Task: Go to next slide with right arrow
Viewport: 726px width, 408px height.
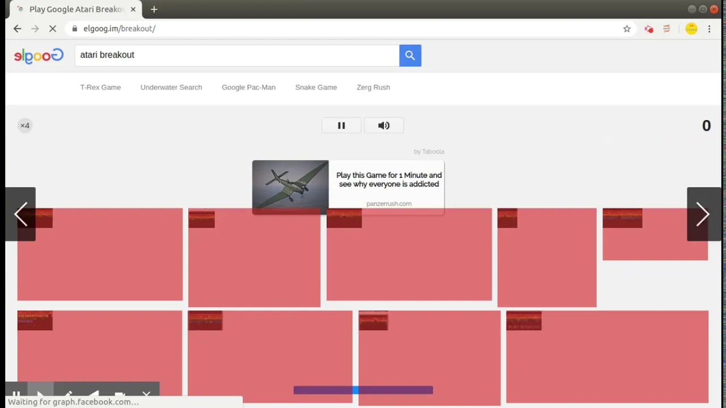Action: click(703, 214)
